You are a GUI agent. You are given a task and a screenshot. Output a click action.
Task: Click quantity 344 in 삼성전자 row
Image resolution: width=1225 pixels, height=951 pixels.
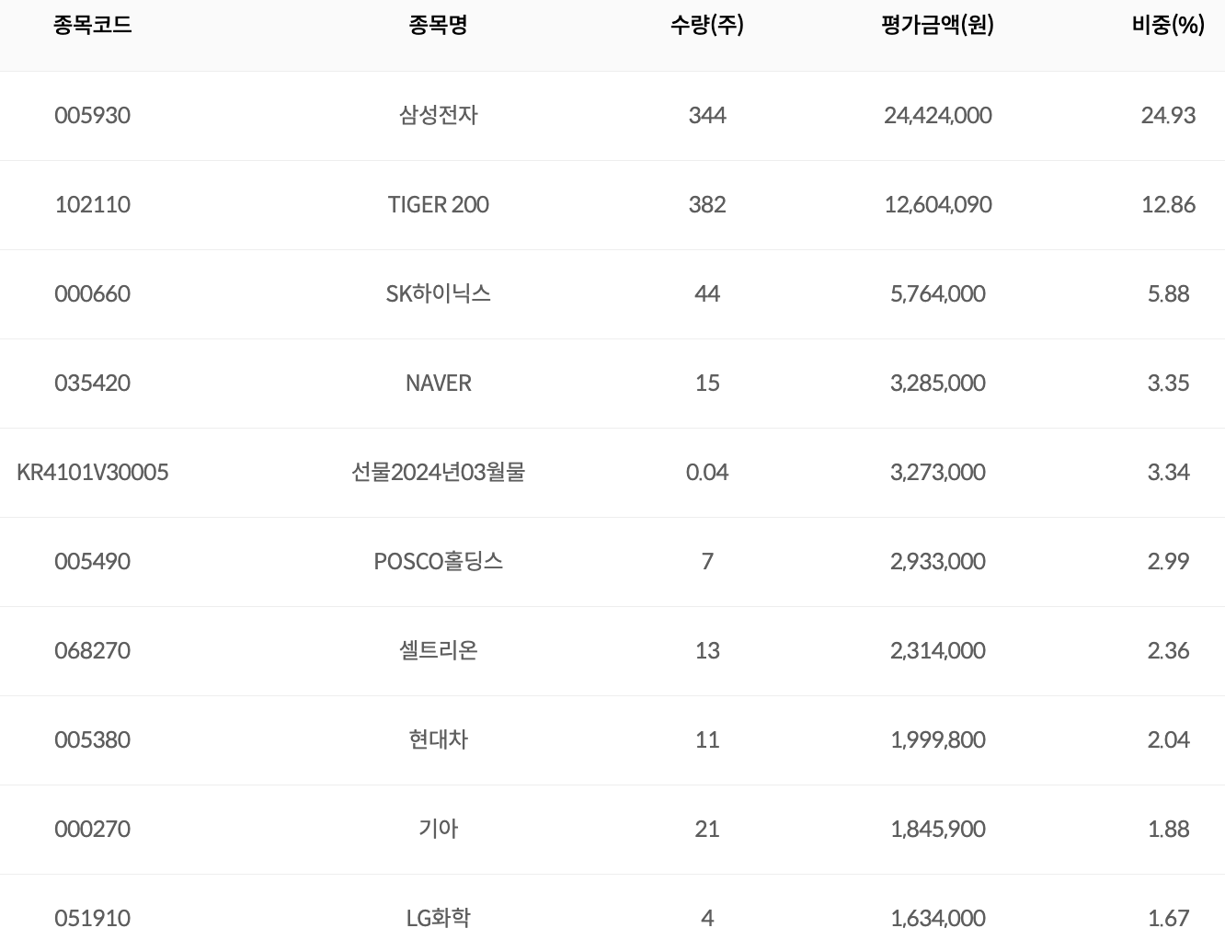[707, 115]
